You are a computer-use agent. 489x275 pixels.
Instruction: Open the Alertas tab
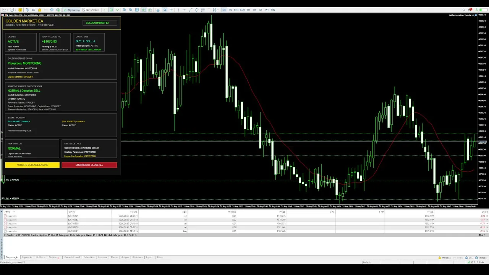pos(114,257)
